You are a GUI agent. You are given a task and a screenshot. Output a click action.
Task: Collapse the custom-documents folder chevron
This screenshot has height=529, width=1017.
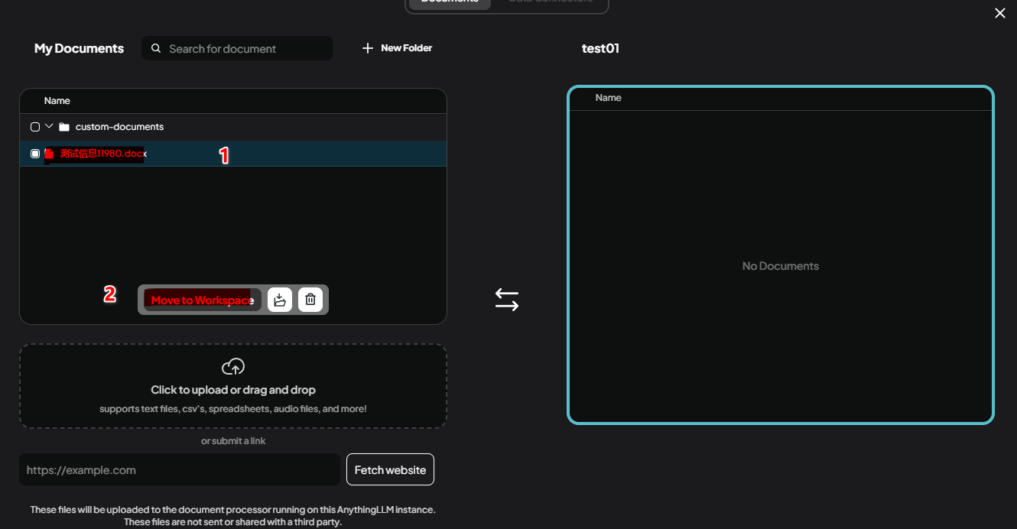tap(49, 126)
